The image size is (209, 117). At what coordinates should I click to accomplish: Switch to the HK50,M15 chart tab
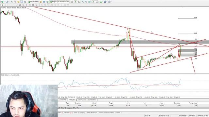click(72, 100)
